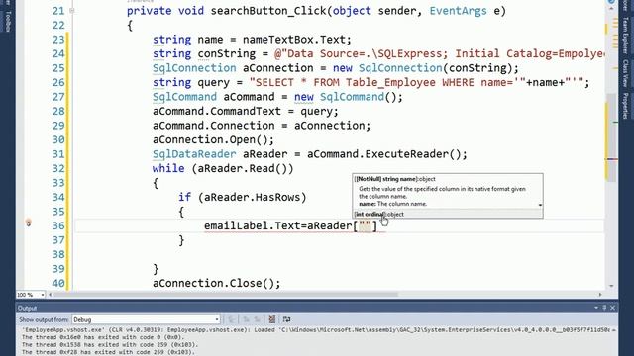Close the Output panel
This screenshot has height=356, width=634.
coord(612,308)
